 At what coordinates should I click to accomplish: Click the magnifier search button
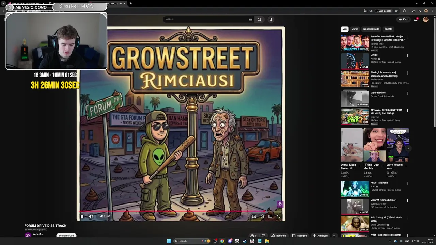click(259, 19)
